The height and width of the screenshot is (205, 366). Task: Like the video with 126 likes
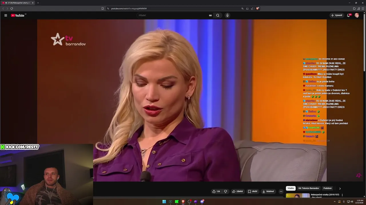pos(216,191)
